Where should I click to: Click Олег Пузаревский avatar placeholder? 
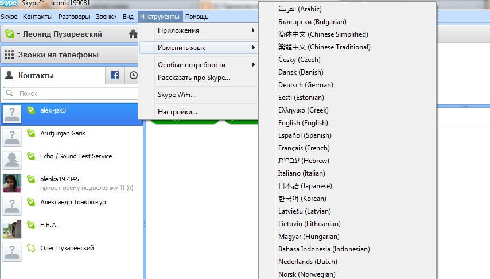coord(12,252)
